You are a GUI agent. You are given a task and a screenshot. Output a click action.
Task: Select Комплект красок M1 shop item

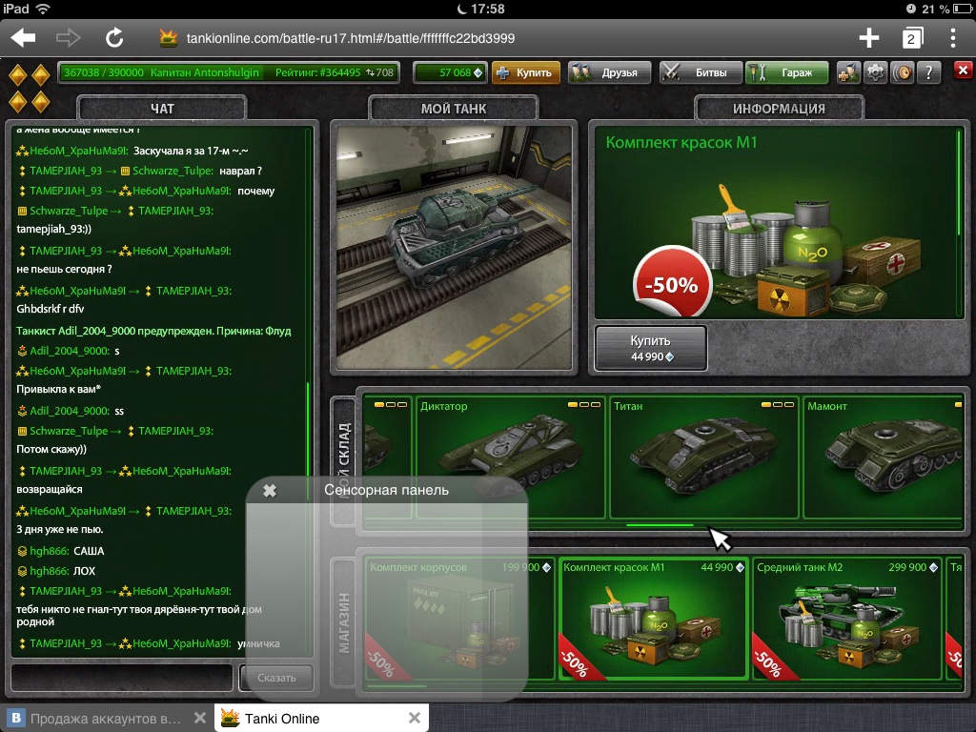[x=652, y=618]
